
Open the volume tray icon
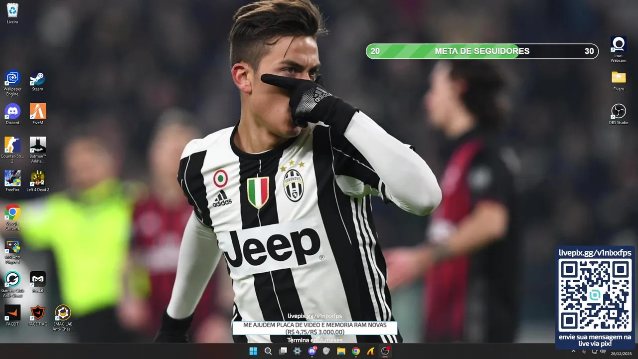click(x=602, y=352)
